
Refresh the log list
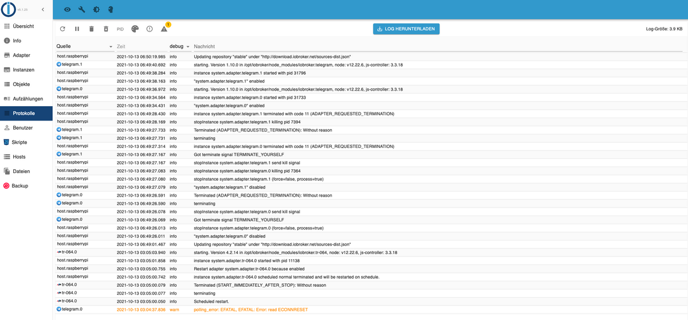click(x=62, y=29)
